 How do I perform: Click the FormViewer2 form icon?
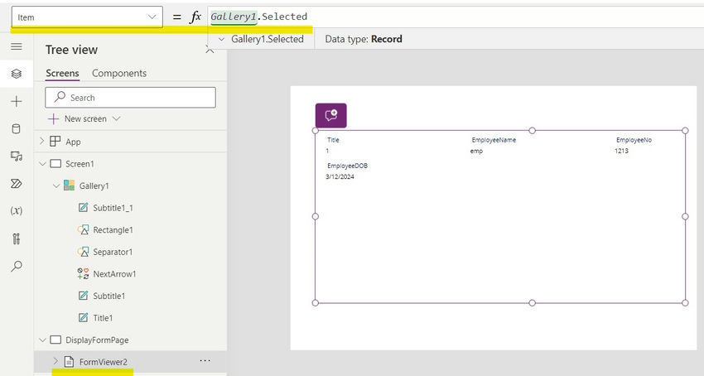pos(69,362)
